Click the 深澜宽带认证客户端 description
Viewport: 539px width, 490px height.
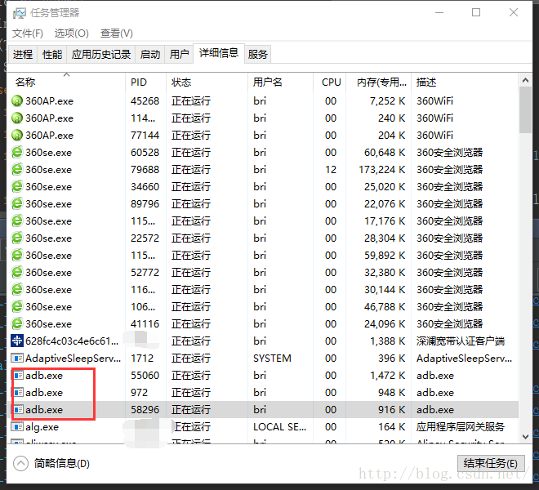click(461, 341)
